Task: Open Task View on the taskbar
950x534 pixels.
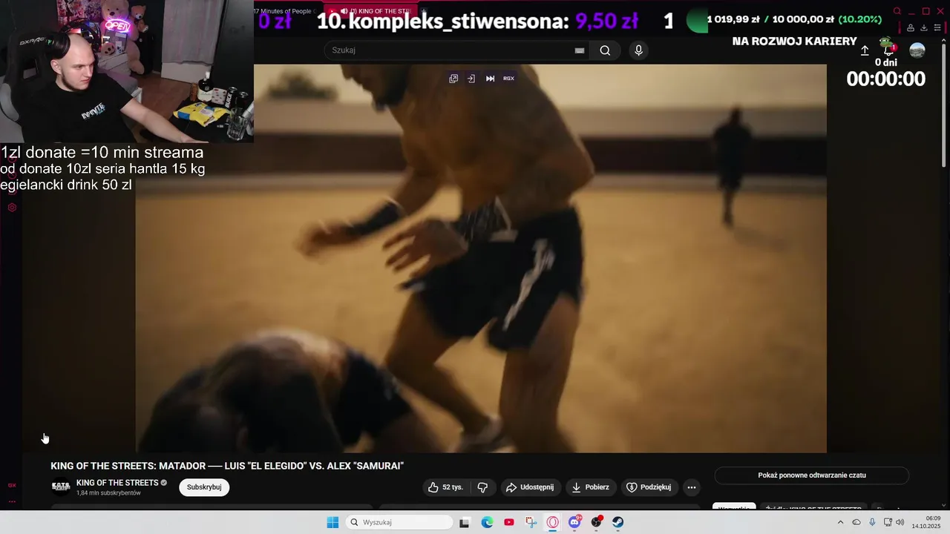Action: coord(465,522)
